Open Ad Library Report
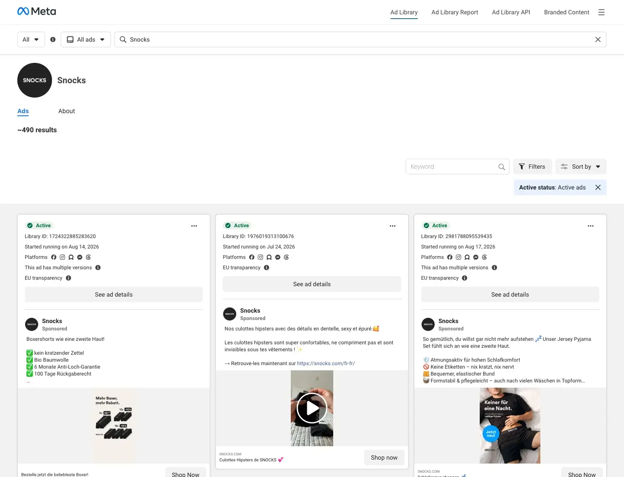The height and width of the screenshot is (477, 624). (455, 12)
